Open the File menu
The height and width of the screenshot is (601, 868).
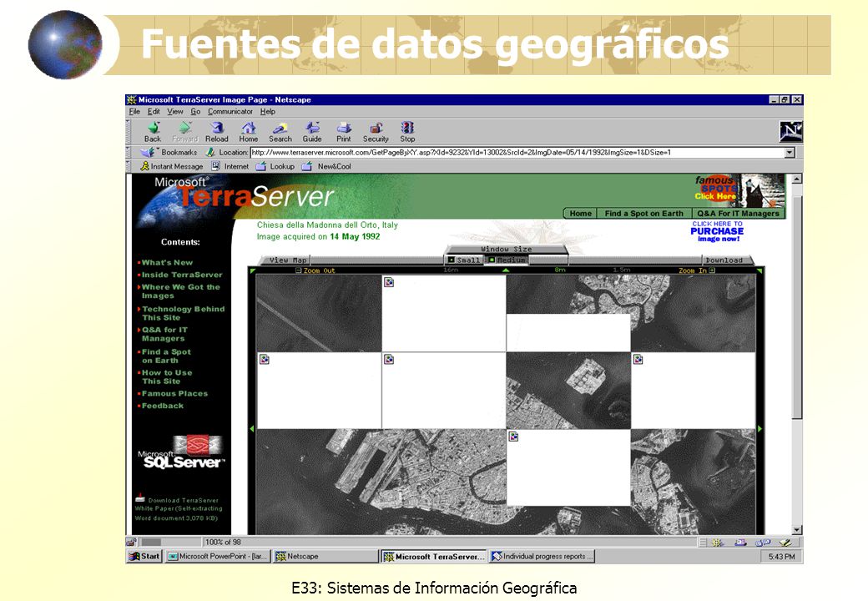point(134,111)
